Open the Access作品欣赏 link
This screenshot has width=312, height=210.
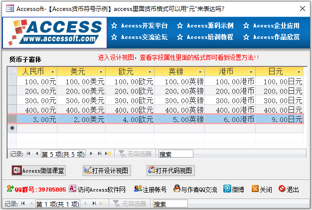(x=272, y=37)
